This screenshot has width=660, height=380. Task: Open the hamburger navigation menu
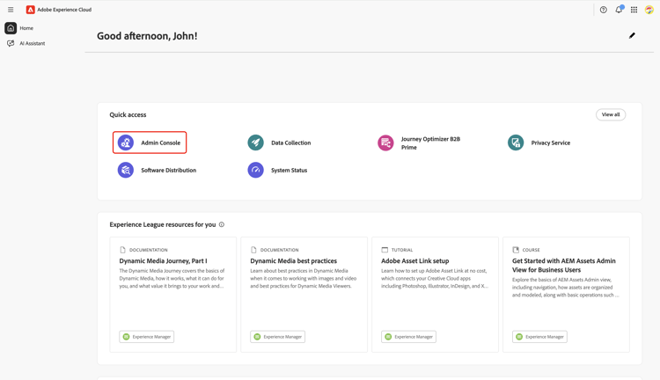(11, 10)
